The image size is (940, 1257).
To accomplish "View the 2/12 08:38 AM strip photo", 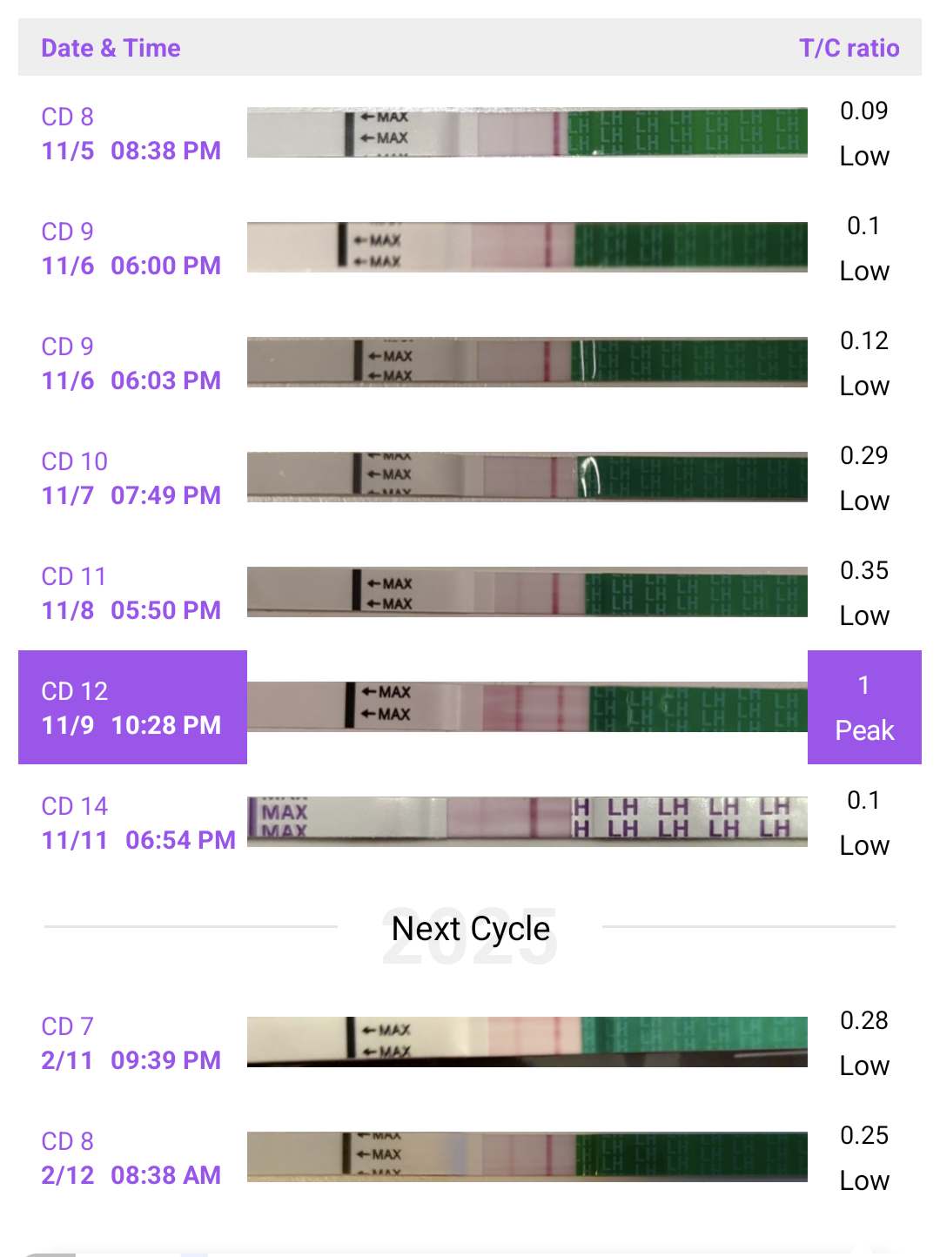I will (527, 1156).
